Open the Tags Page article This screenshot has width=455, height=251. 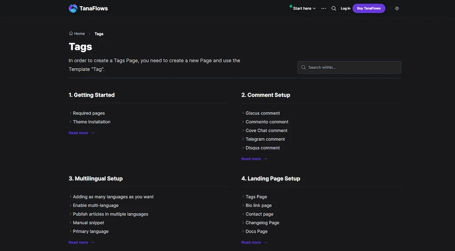(256, 197)
